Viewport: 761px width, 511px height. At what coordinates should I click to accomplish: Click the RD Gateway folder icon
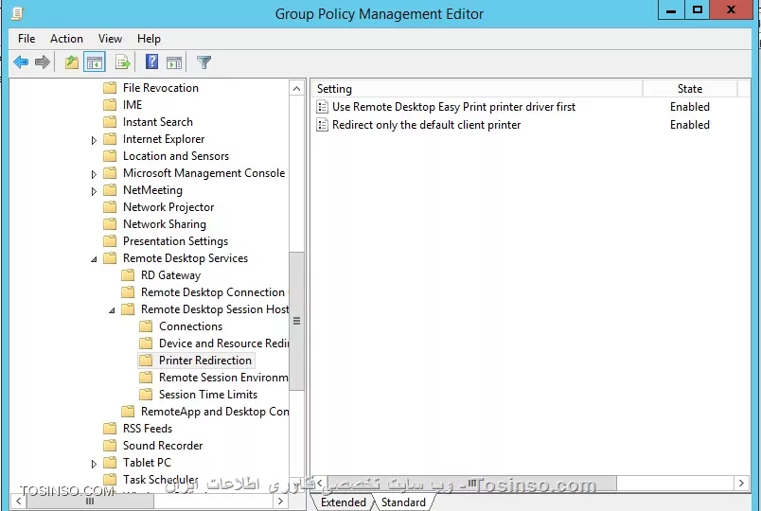tap(128, 275)
